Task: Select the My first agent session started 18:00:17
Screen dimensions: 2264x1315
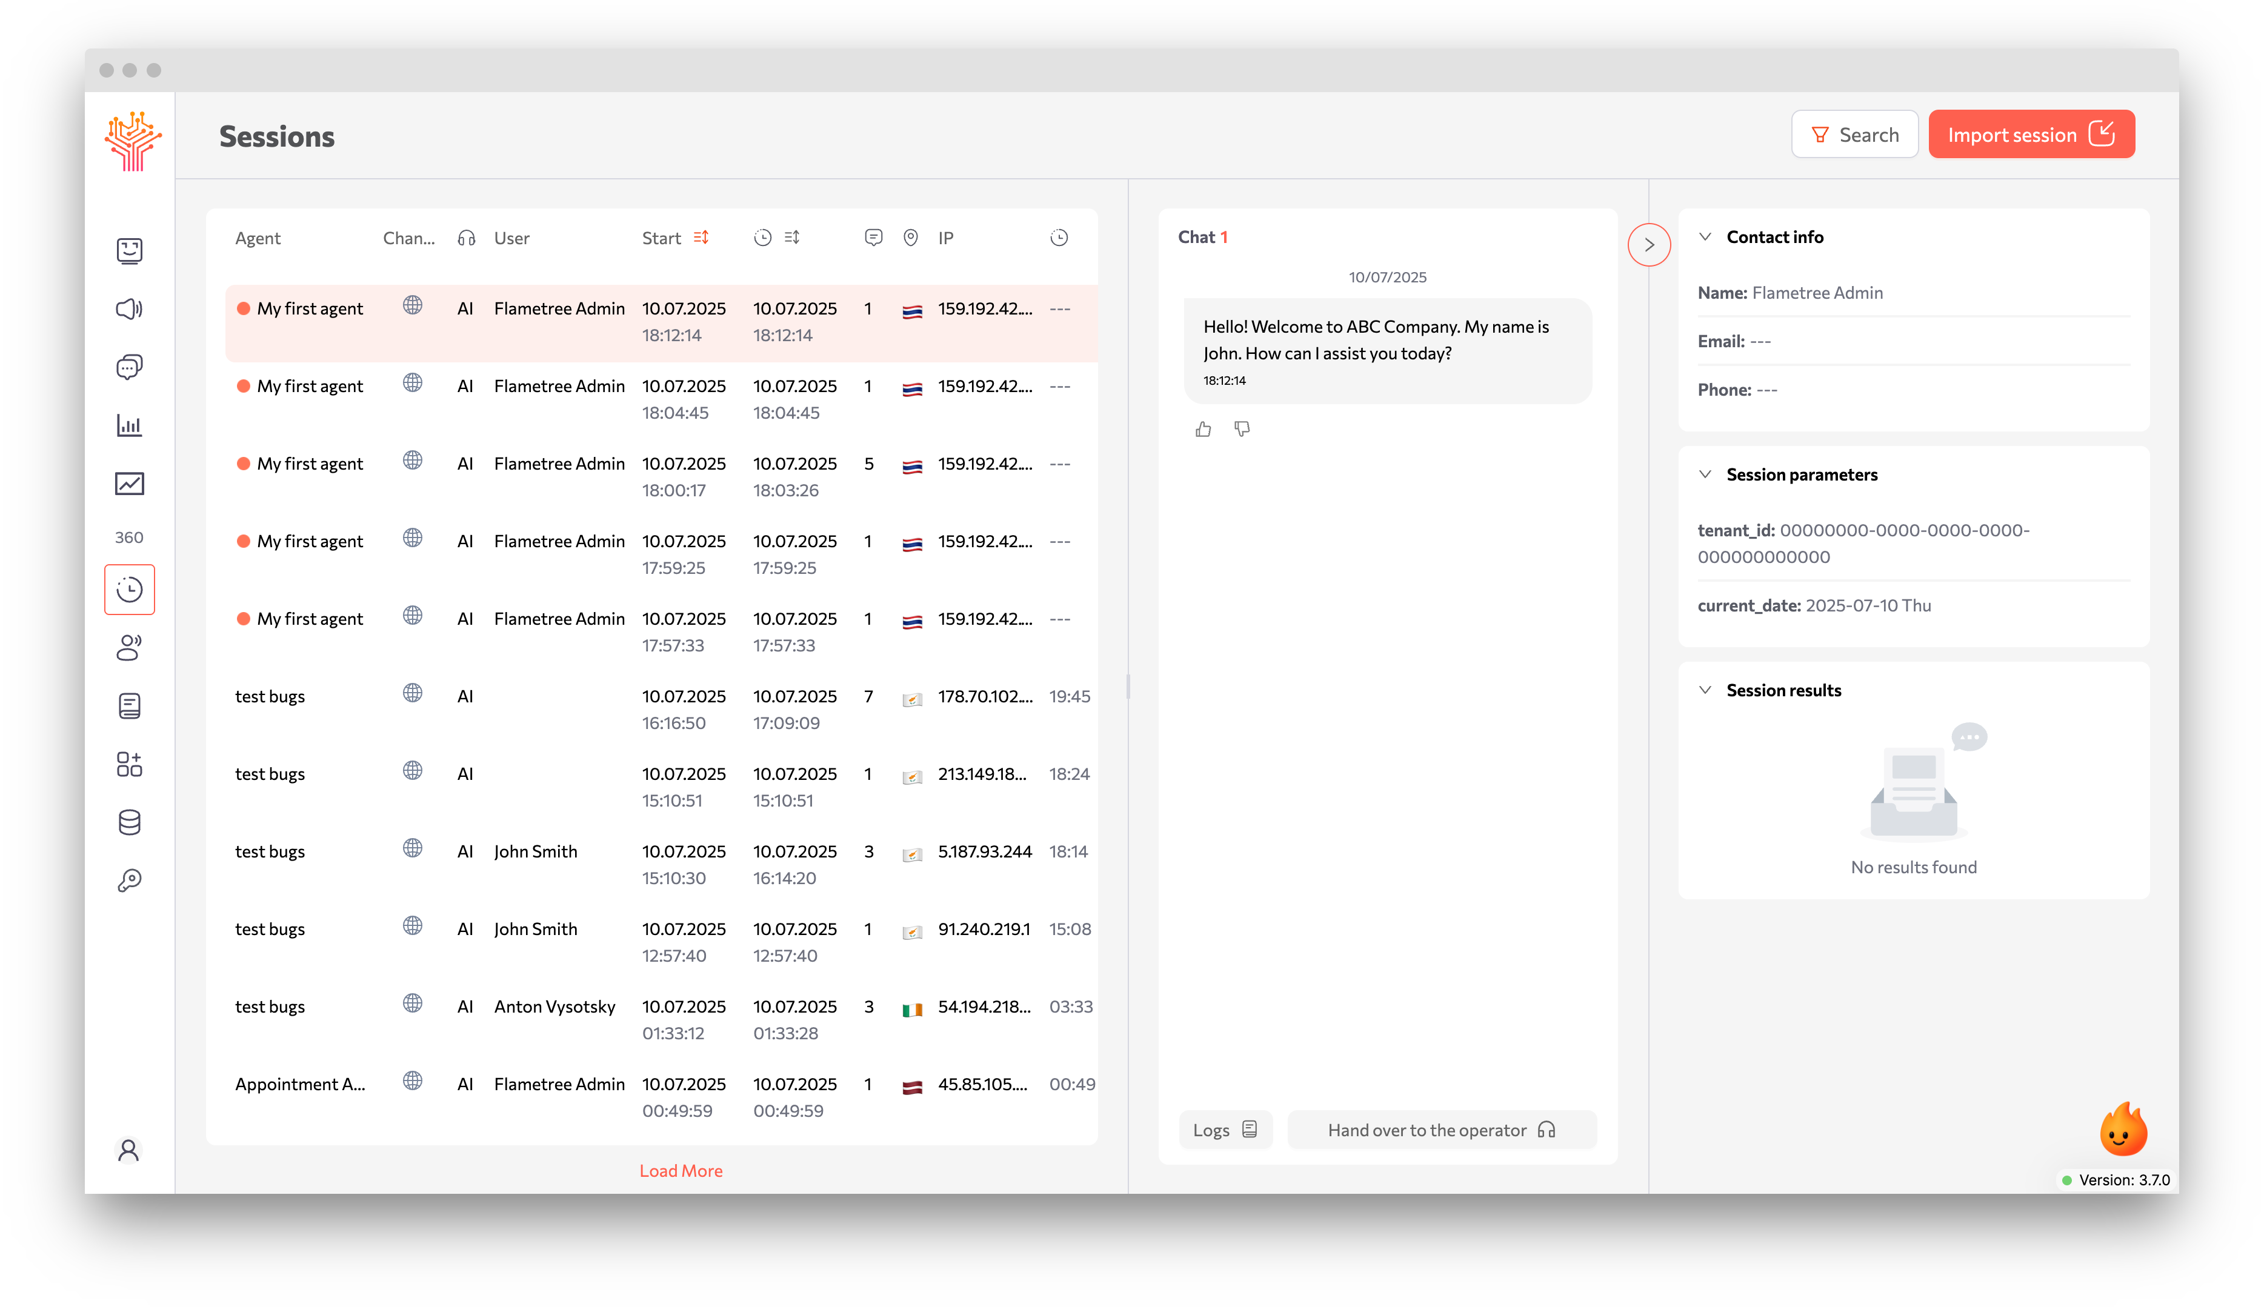Action: (661, 478)
